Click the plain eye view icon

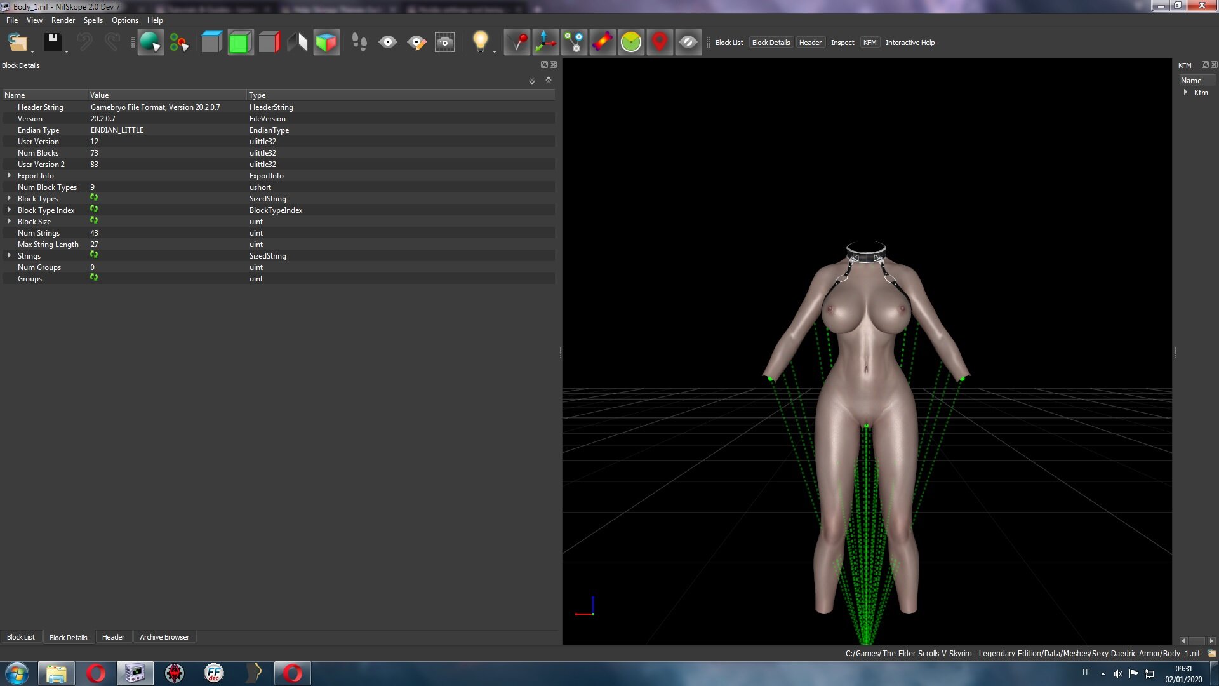click(387, 43)
